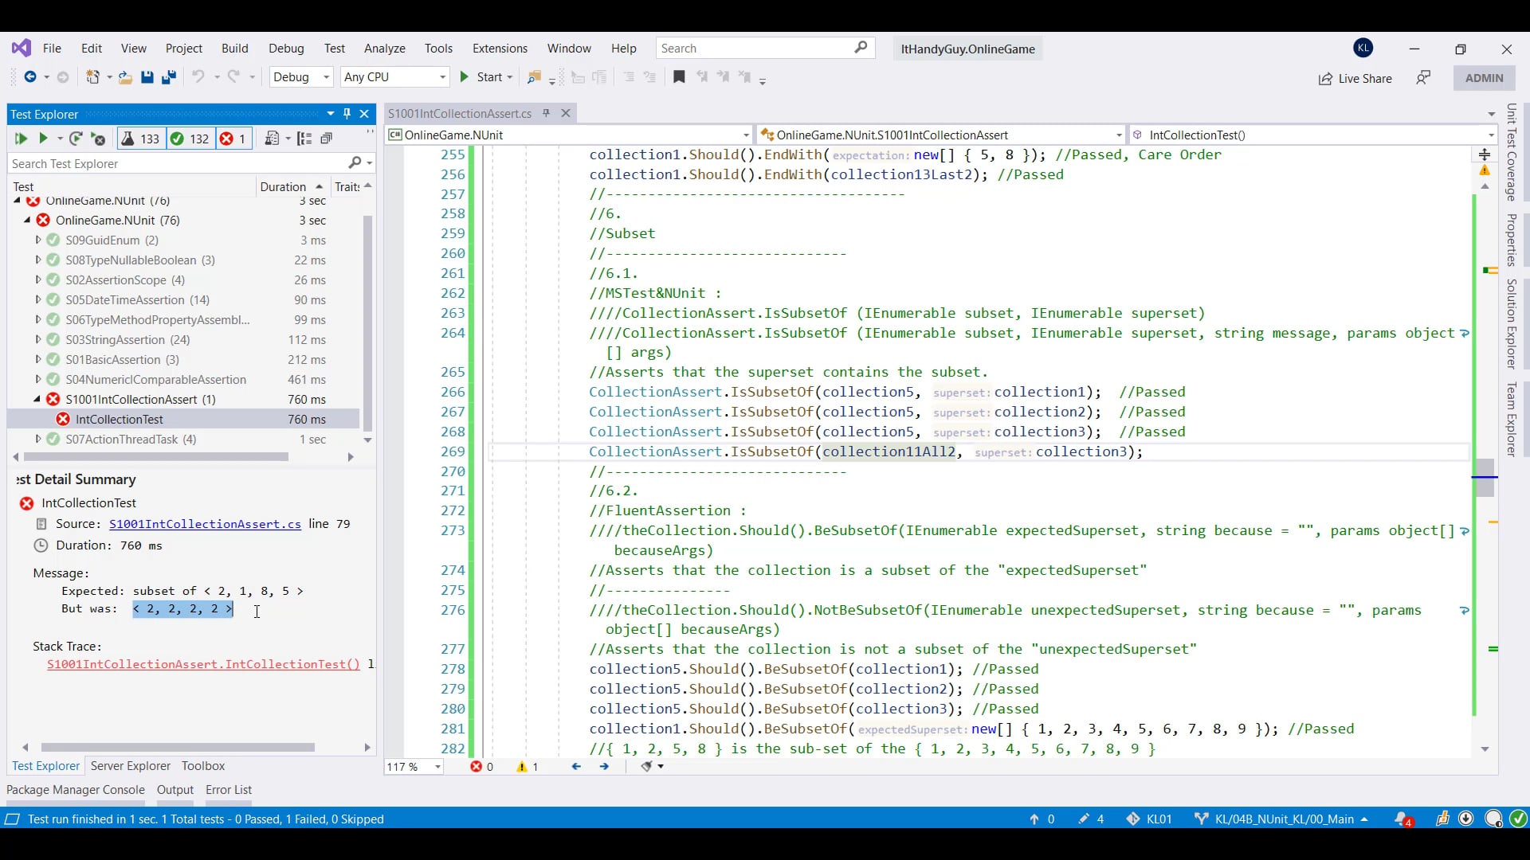
Task: Click Group By icon in Test Explorer
Action: [x=304, y=139]
